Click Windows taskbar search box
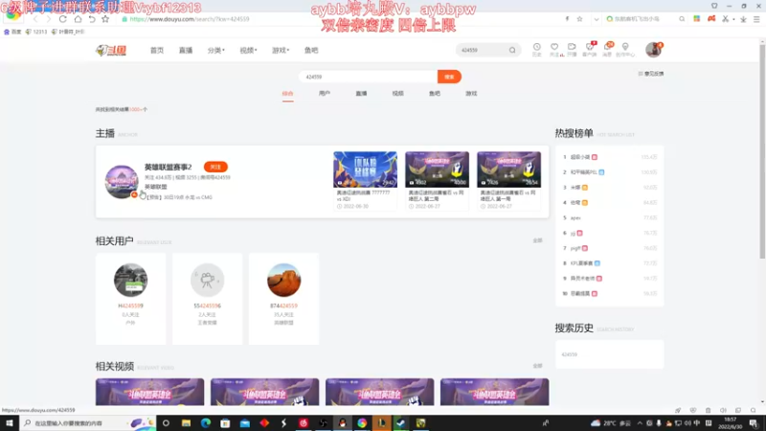Screen dimensions: 766x431 [x=88, y=422]
